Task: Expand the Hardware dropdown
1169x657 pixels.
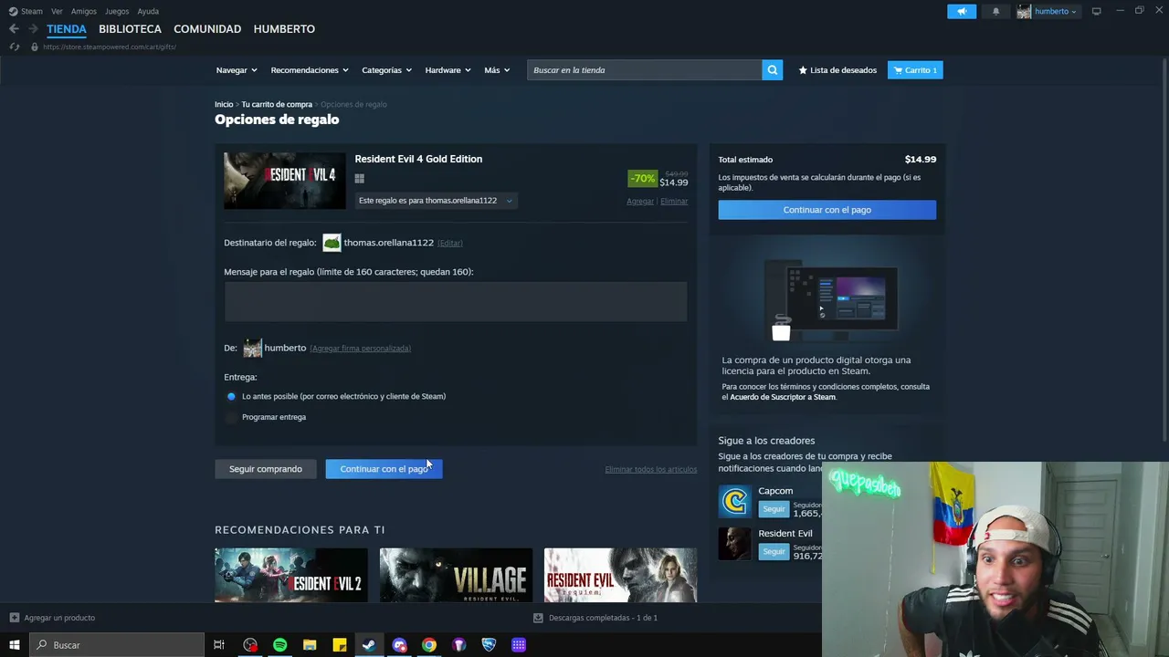Action: pyautogui.click(x=448, y=70)
